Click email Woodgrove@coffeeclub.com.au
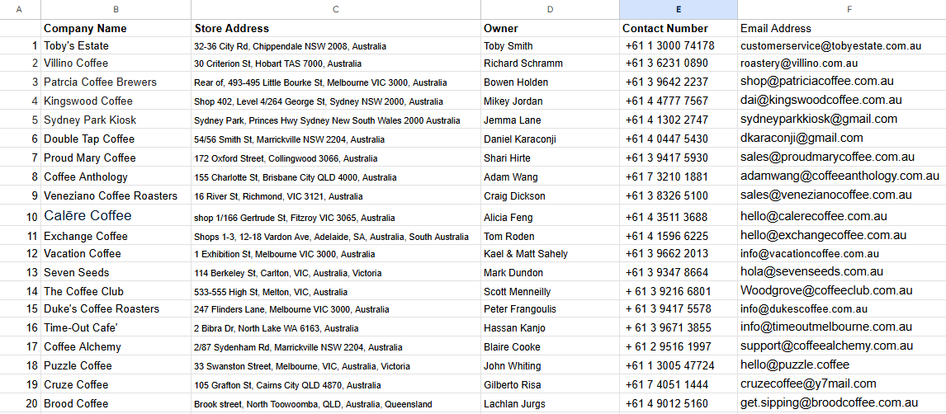Screen dimensions: 946x414 pyautogui.click(x=842, y=291)
